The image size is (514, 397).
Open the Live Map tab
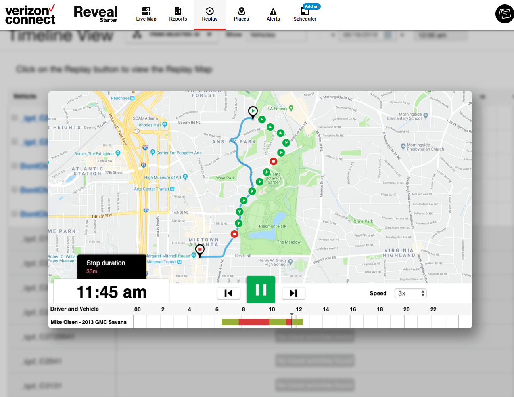[146, 14]
